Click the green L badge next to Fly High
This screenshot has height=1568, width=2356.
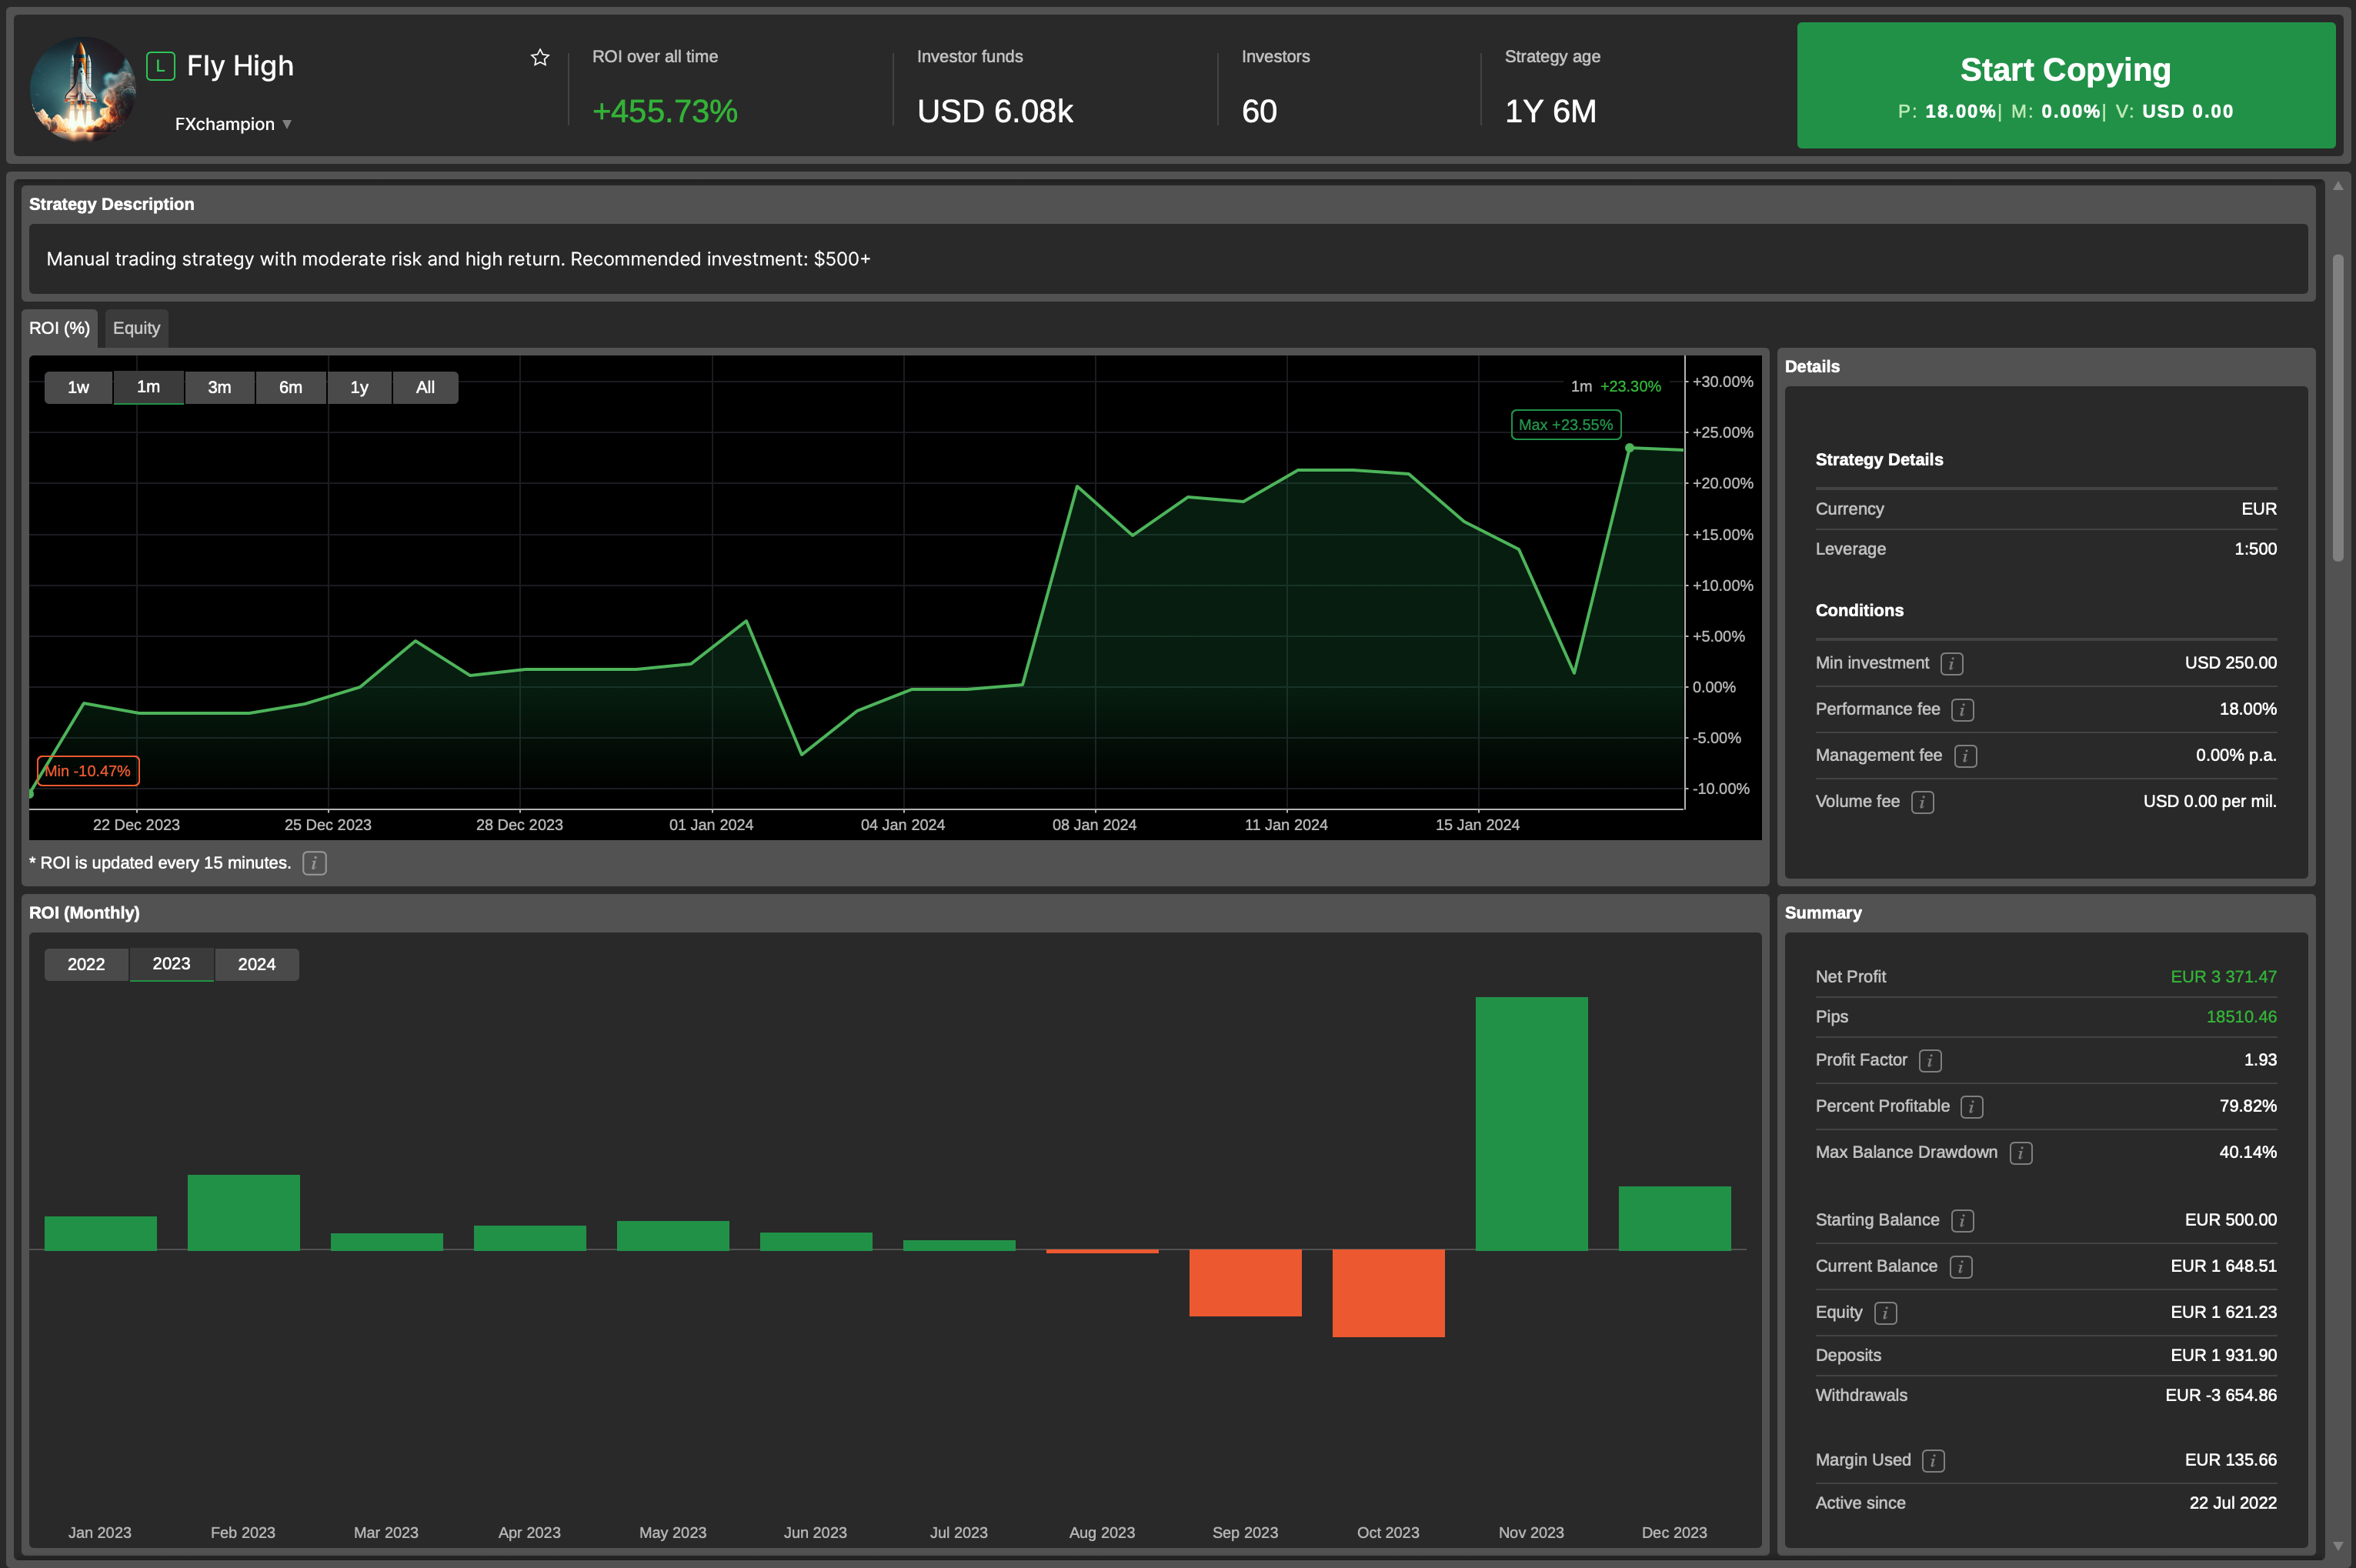(160, 66)
